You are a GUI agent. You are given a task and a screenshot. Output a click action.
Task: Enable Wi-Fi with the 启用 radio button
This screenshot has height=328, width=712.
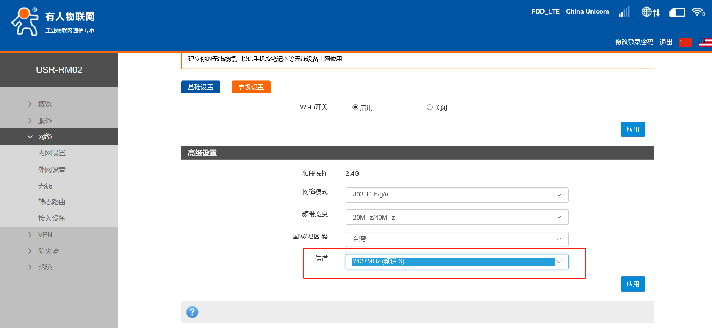pyautogui.click(x=355, y=107)
